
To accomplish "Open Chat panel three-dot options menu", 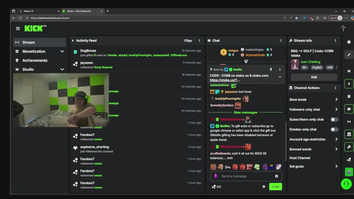I will [x=281, y=41].
